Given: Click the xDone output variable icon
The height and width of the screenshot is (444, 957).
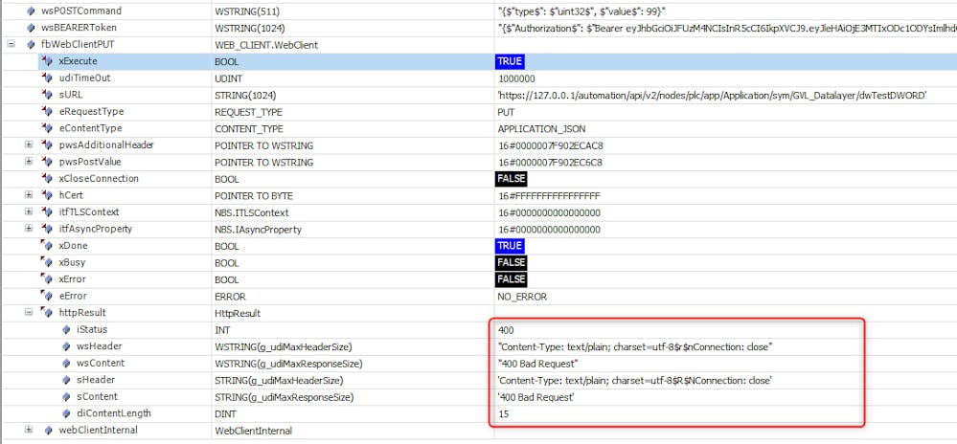Looking at the screenshot, I should (x=47, y=246).
